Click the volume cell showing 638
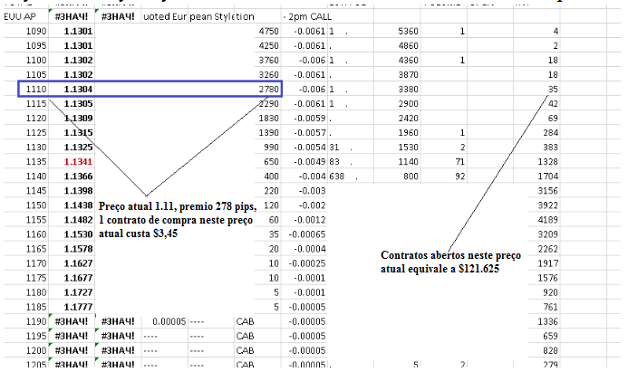628x372 pixels. 339,176
